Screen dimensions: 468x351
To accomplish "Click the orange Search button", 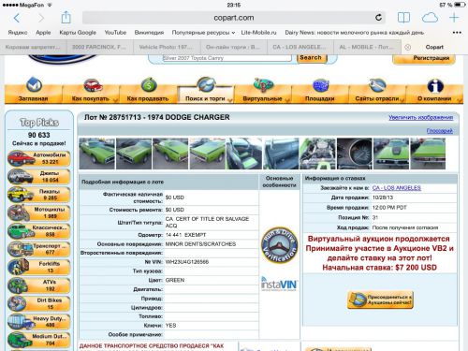I will (311, 58).
